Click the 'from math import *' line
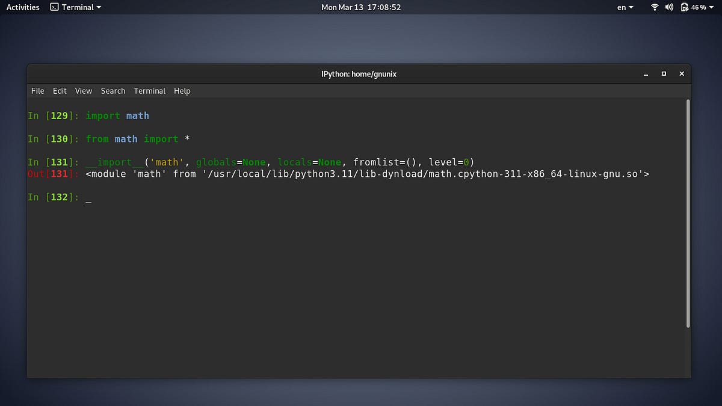 138,139
